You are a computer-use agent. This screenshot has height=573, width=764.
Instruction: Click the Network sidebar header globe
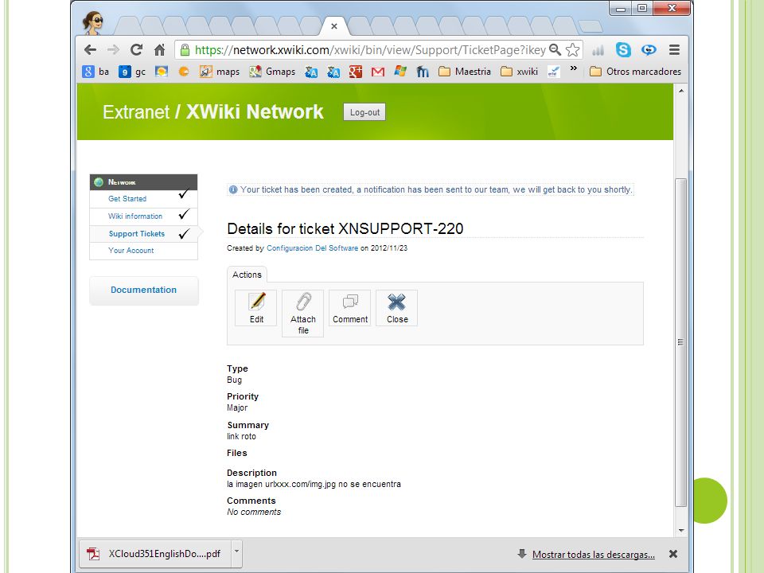pyautogui.click(x=99, y=181)
